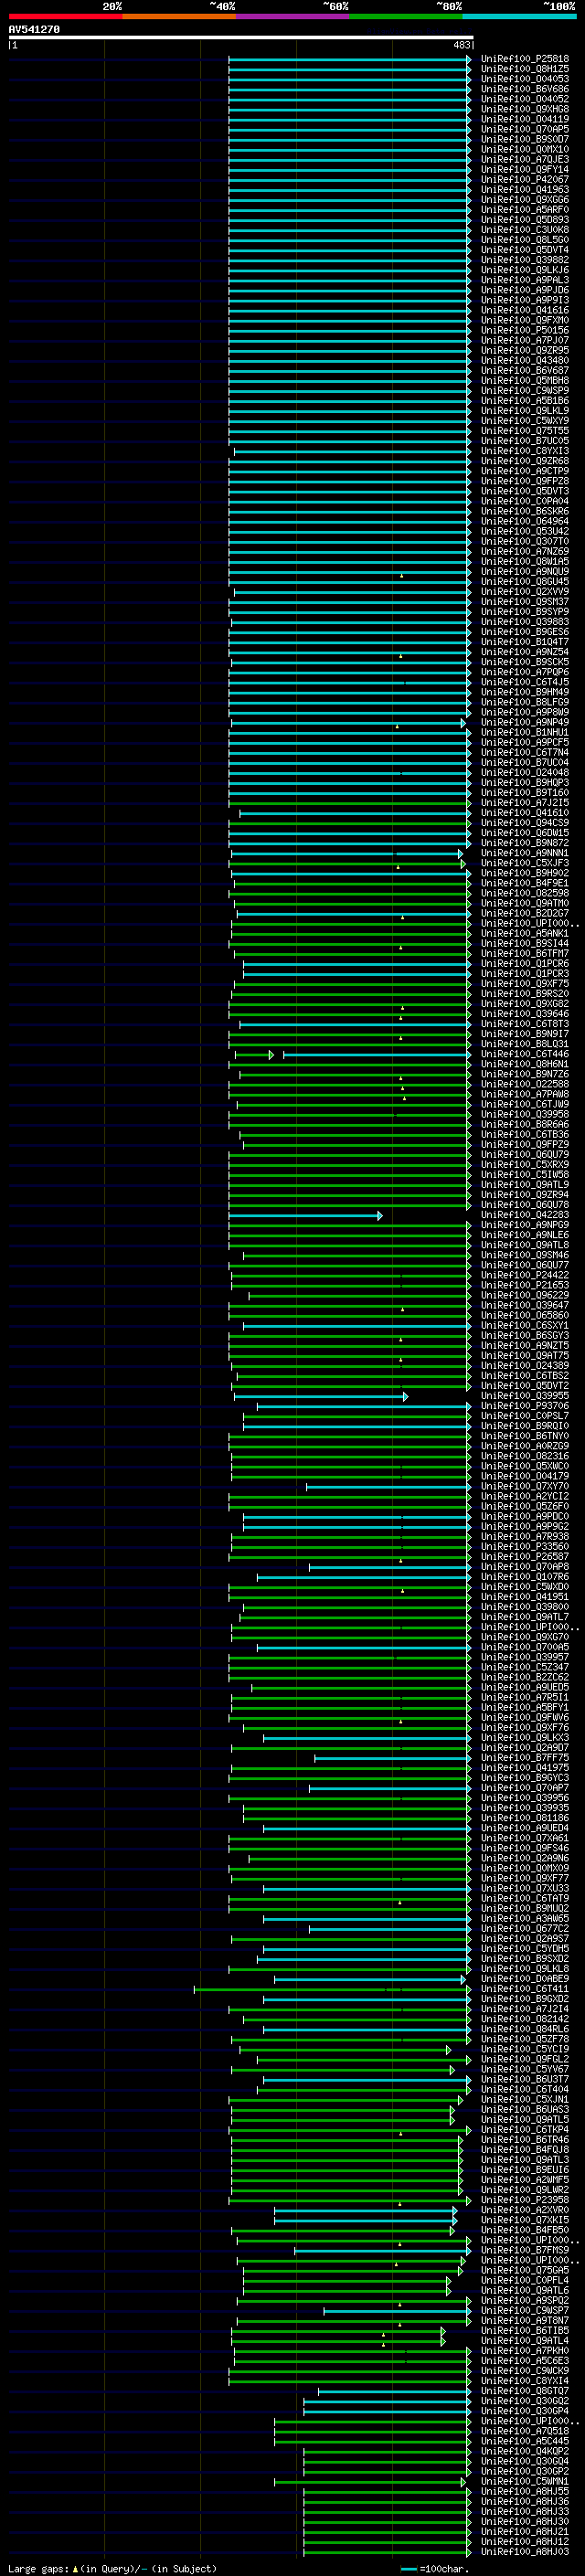Select label UniRef100_B1Q4T7
585x2576 pixels.
(525, 642)
